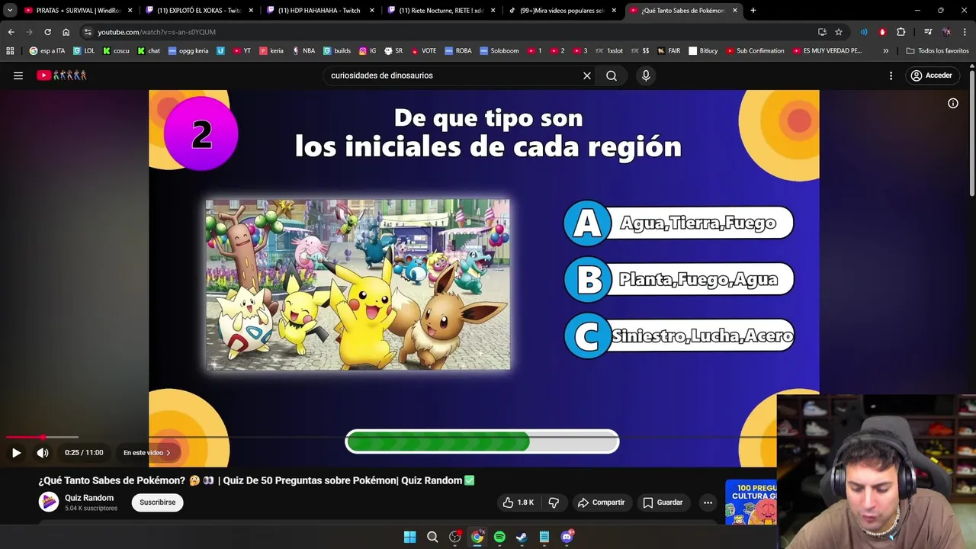Open a new browser tab

click(753, 11)
